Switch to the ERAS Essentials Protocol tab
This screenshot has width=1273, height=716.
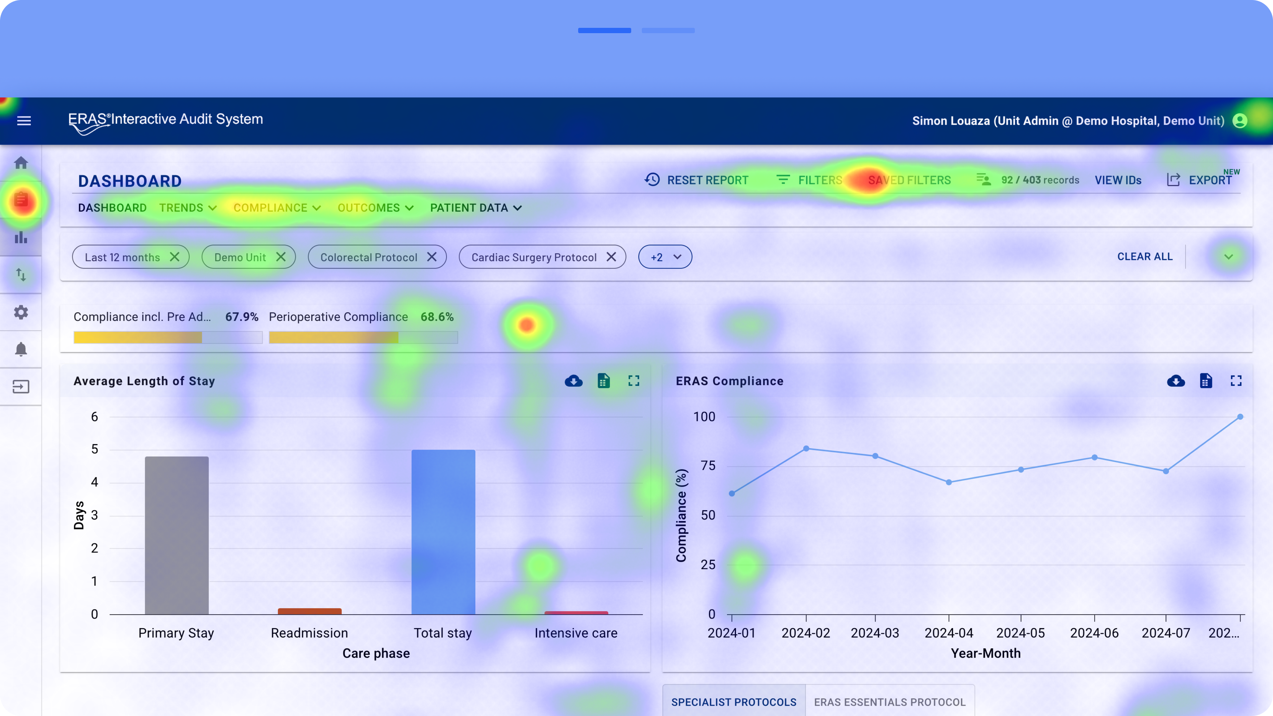coord(889,702)
